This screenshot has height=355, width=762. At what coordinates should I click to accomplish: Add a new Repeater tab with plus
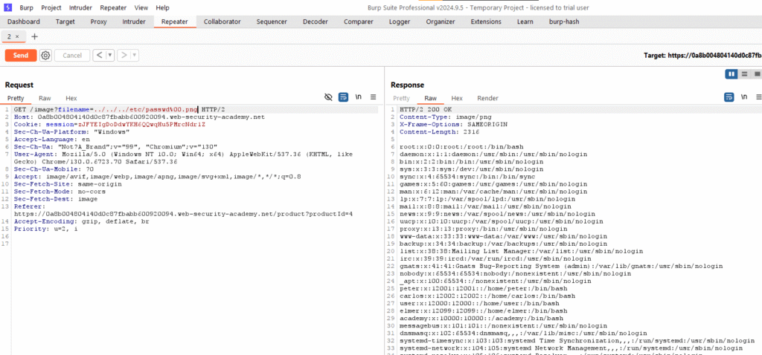click(x=34, y=37)
